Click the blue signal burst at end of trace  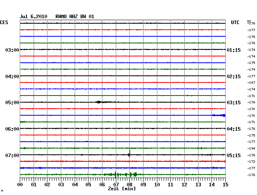point(219,115)
